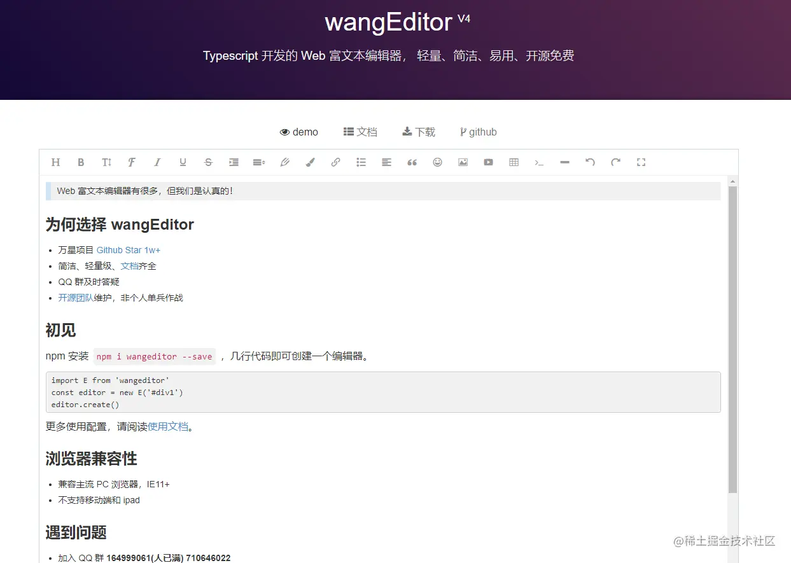This screenshot has height=563, width=791.
Task: Open the heading (H) style menu
Action: (55, 162)
